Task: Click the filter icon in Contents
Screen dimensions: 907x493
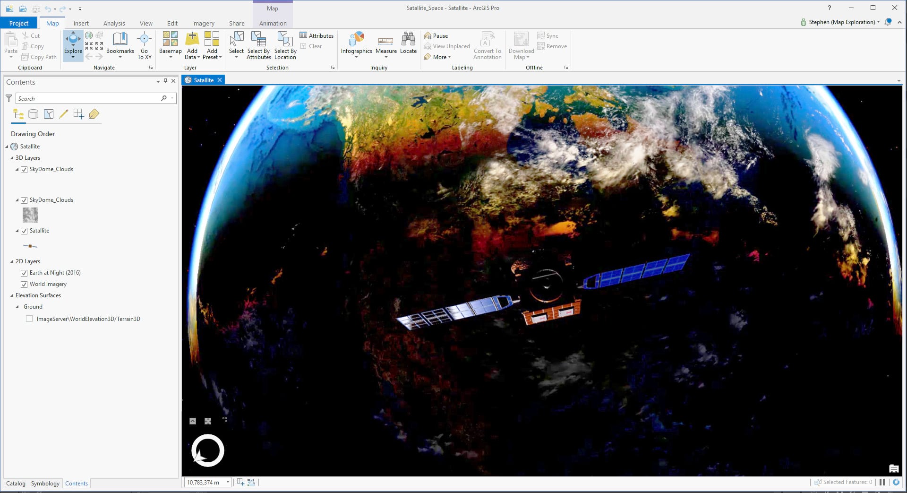Action: tap(9, 98)
